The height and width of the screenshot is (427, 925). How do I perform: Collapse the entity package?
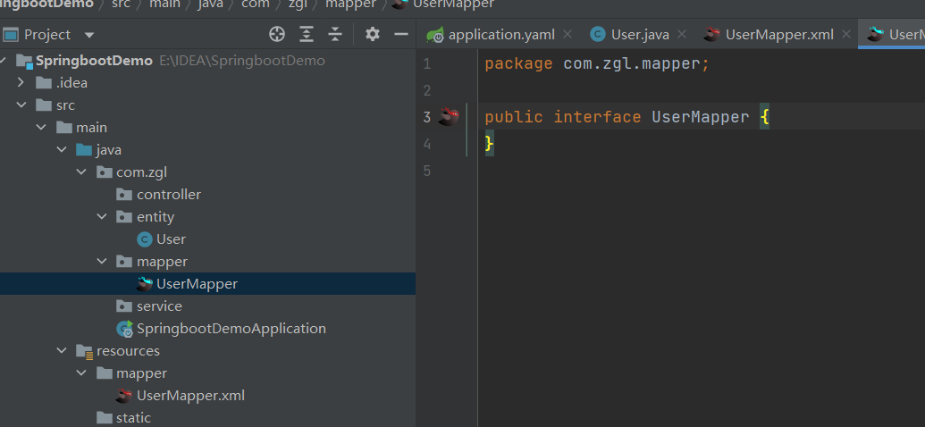[102, 217]
